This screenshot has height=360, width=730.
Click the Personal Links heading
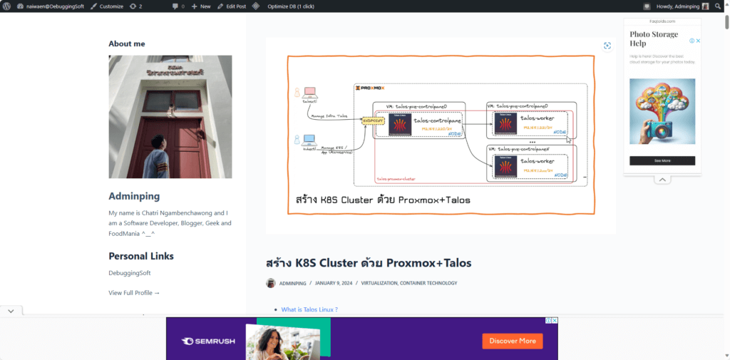point(141,256)
